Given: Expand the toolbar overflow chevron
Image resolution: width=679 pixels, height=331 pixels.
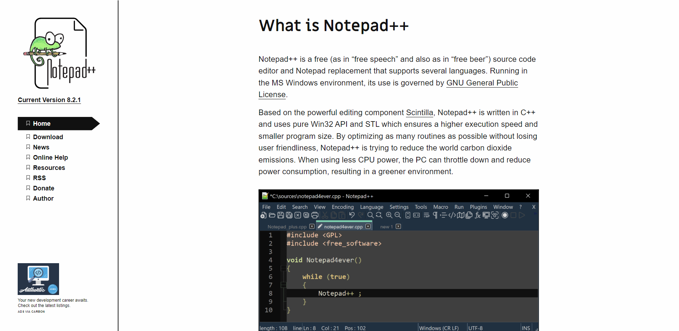Looking at the screenshot, I should tap(535, 214).
